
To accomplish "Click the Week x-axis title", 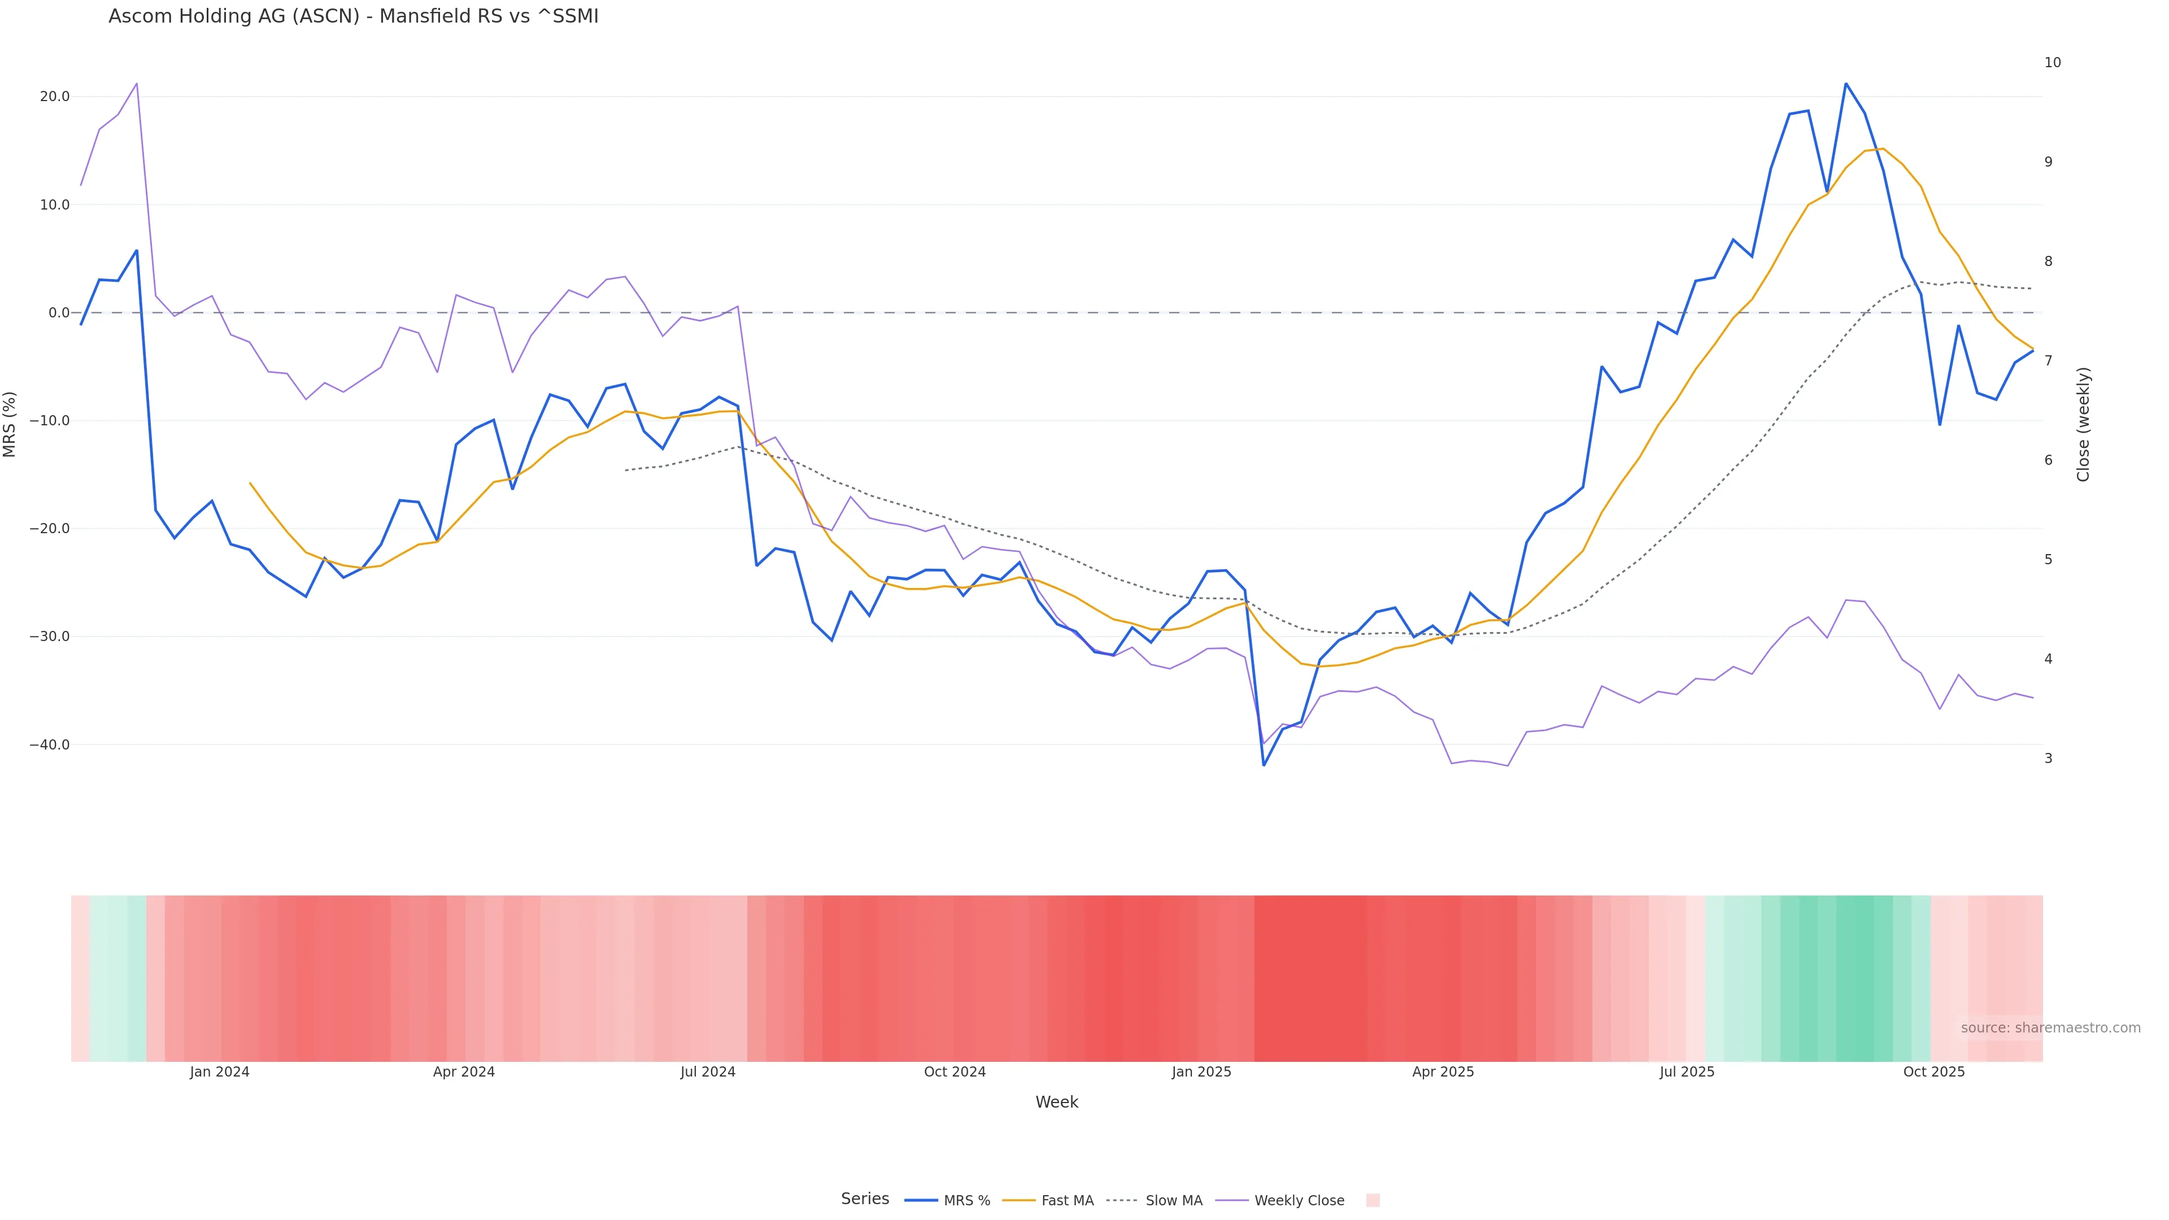I will click(x=1057, y=1102).
